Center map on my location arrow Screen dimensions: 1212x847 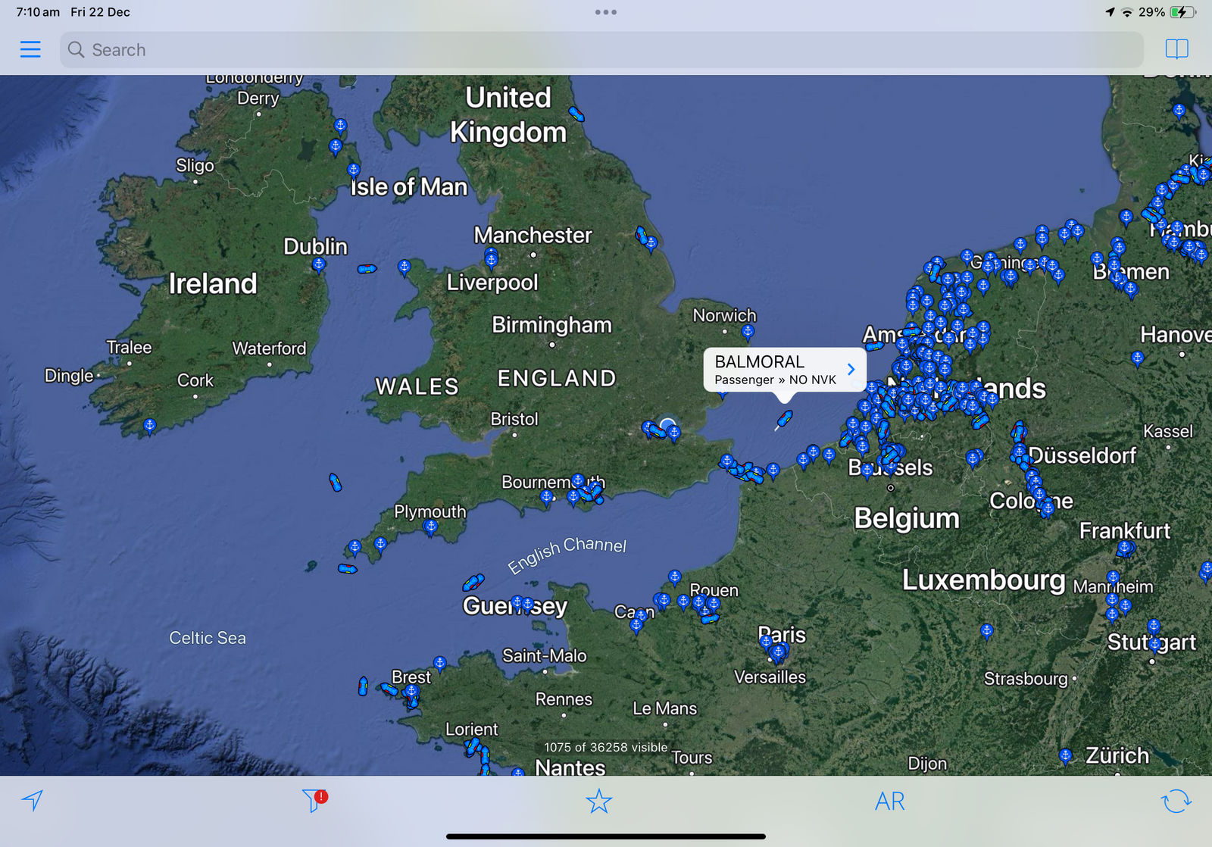click(33, 800)
